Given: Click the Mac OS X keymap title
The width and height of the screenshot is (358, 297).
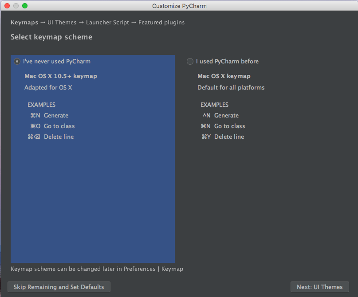Looking at the screenshot, I should [x=224, y=76].
